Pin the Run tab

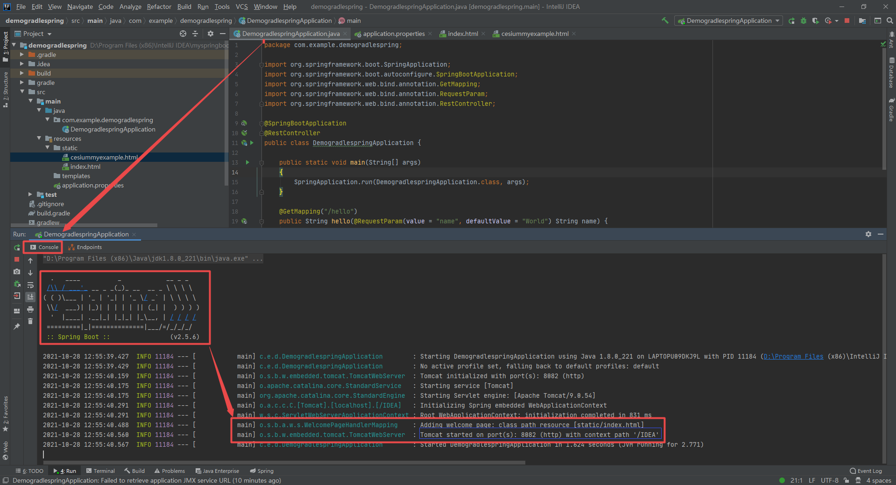point(17,326)
